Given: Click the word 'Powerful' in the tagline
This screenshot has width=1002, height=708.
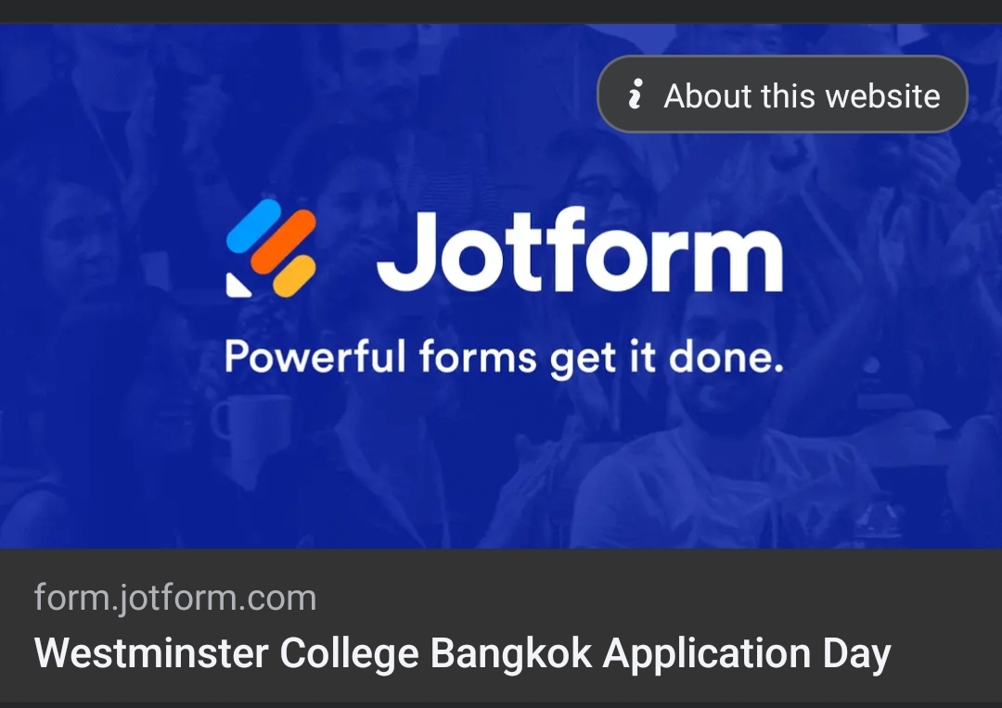Looking at the screenshot, I should click(x=315, y=356).
